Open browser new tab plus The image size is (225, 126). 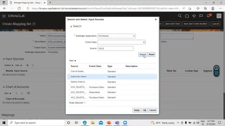(50, 2)
